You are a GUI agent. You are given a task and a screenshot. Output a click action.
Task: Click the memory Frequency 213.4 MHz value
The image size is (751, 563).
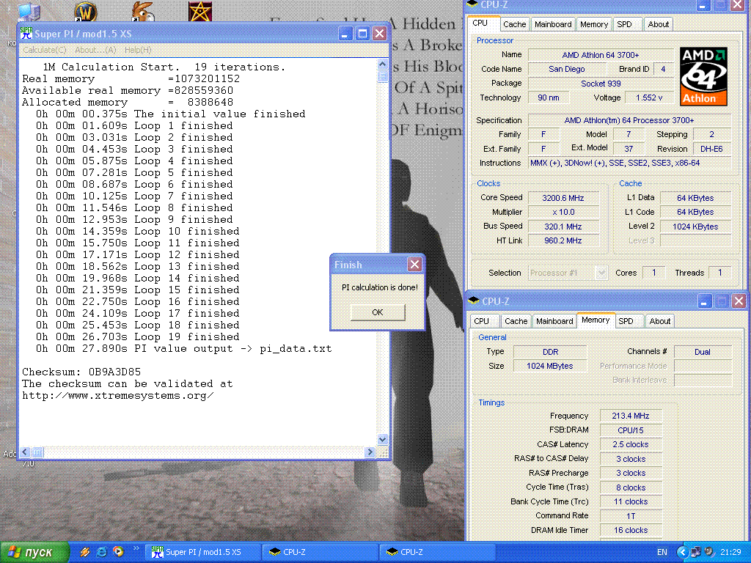[x=630, y=416]
